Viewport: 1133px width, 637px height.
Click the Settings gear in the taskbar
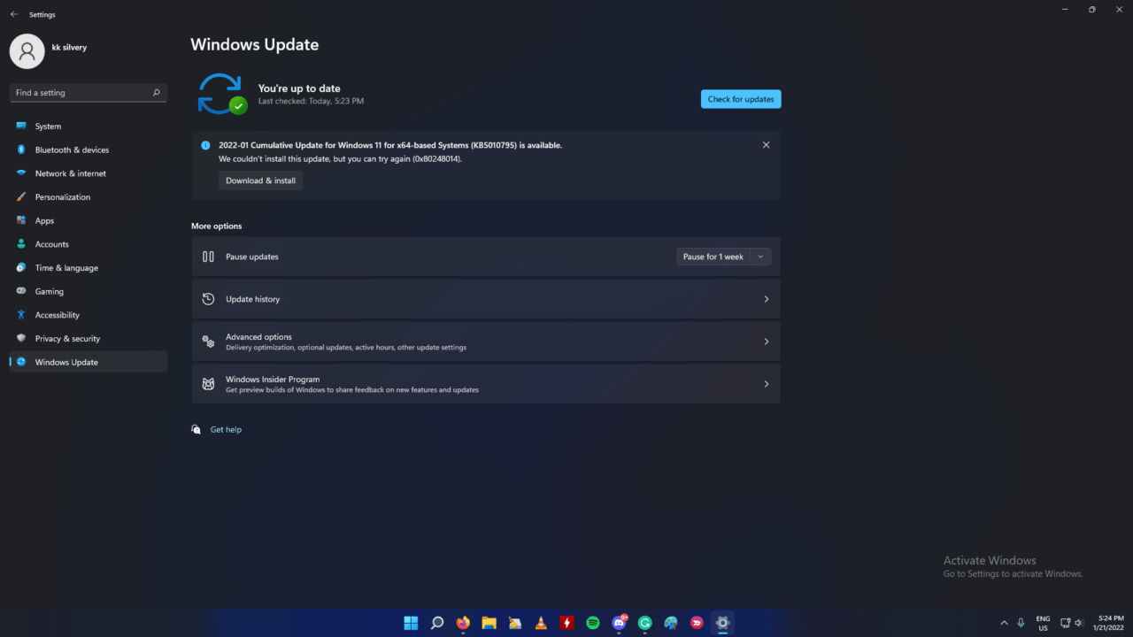click(x=723, y=623)
